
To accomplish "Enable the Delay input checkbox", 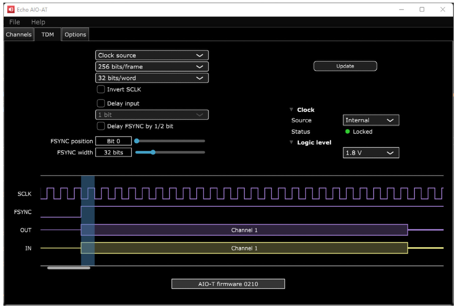I will point(101,103).
